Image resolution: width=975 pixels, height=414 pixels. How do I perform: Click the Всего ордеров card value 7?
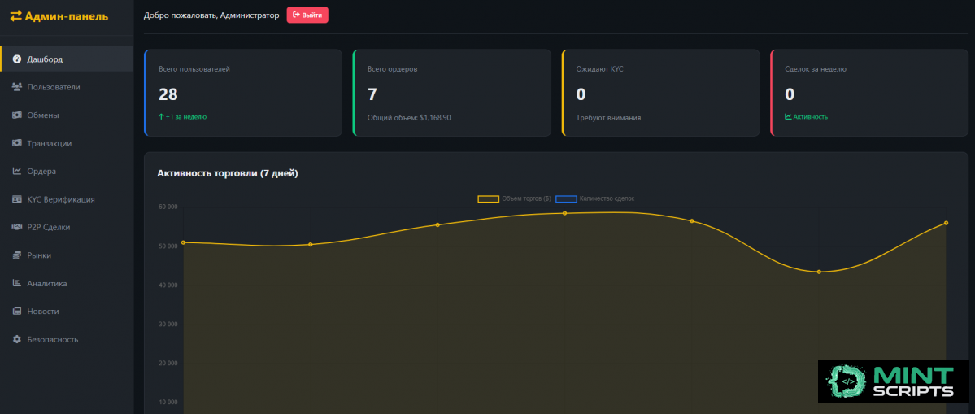[372, 94]
